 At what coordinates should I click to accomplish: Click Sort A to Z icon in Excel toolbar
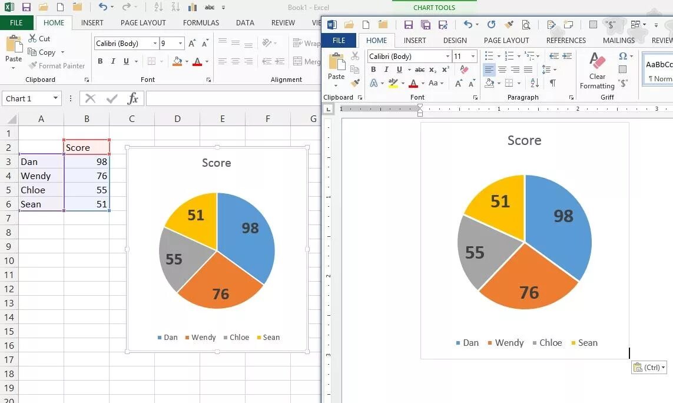pyautogui.click(x=158, y=7)
